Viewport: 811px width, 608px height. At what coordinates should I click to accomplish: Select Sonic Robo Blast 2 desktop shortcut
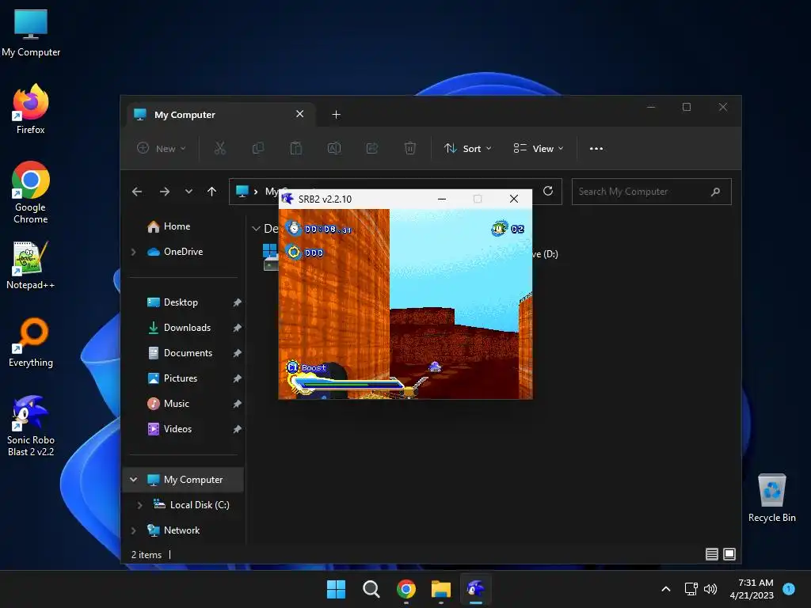coord(31,426)
